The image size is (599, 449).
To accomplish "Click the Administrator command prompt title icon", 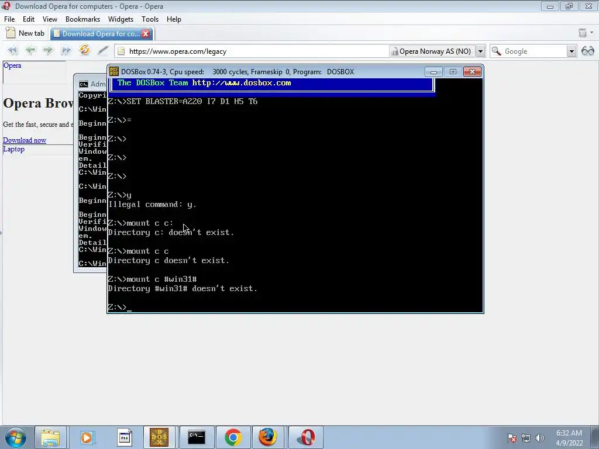I will click(x=83, y=84).
